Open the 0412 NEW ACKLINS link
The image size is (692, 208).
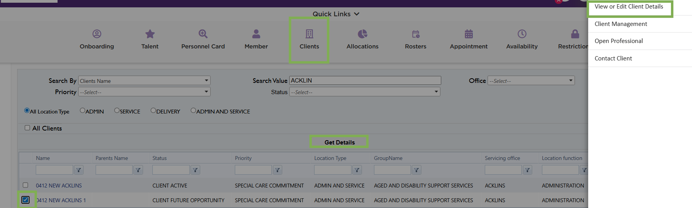59,186
